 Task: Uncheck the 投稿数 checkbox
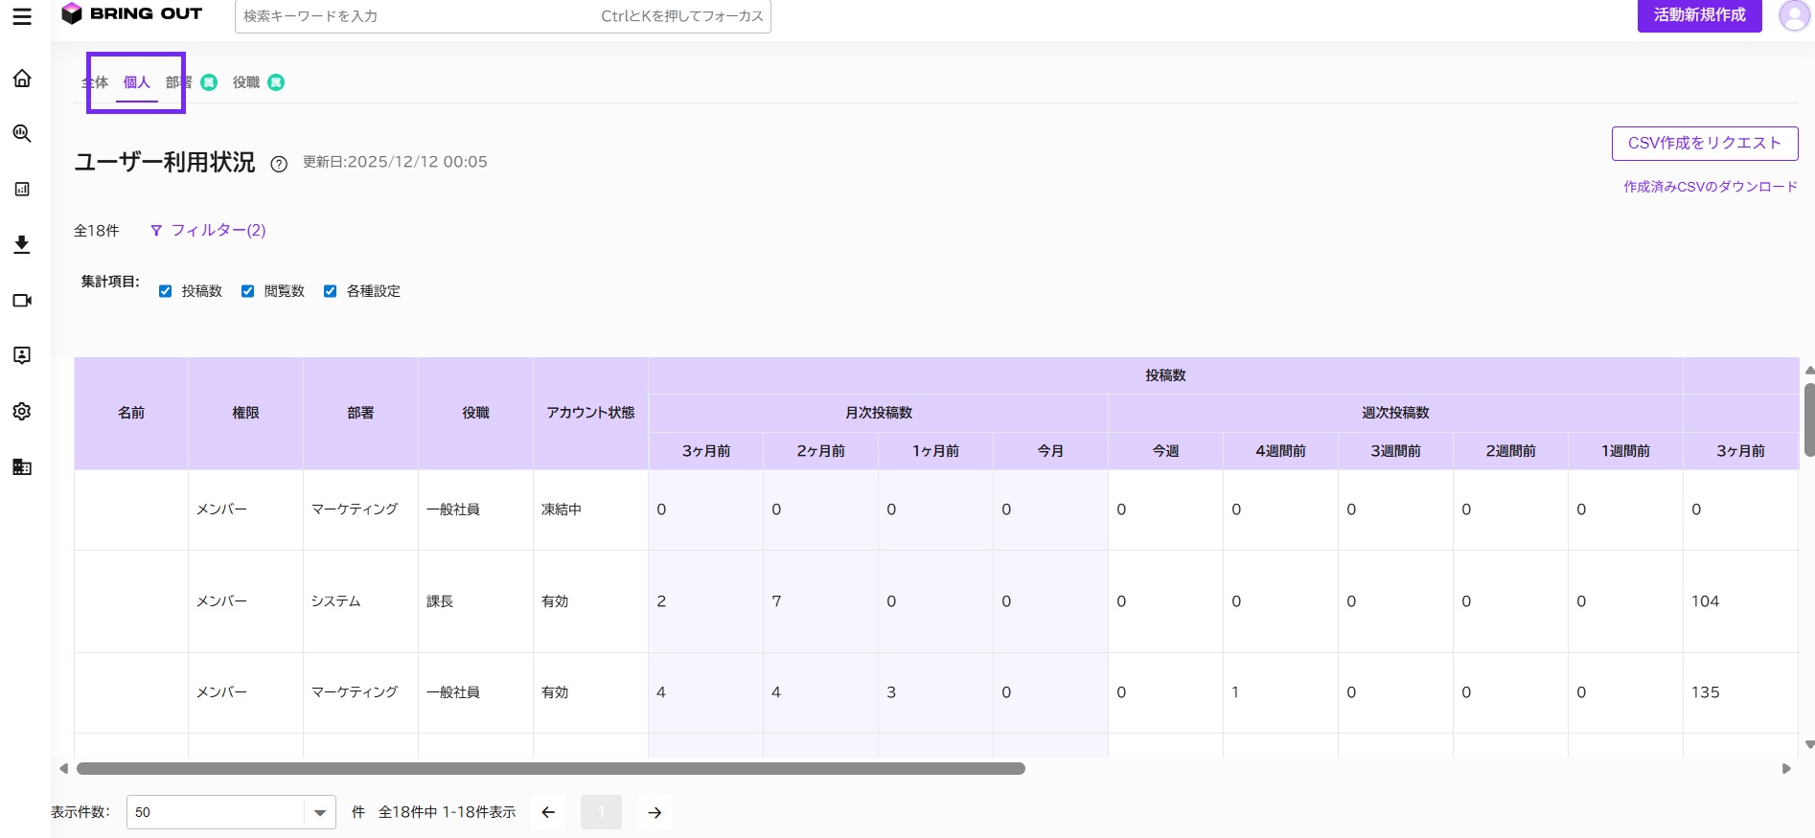click(165, 291)
